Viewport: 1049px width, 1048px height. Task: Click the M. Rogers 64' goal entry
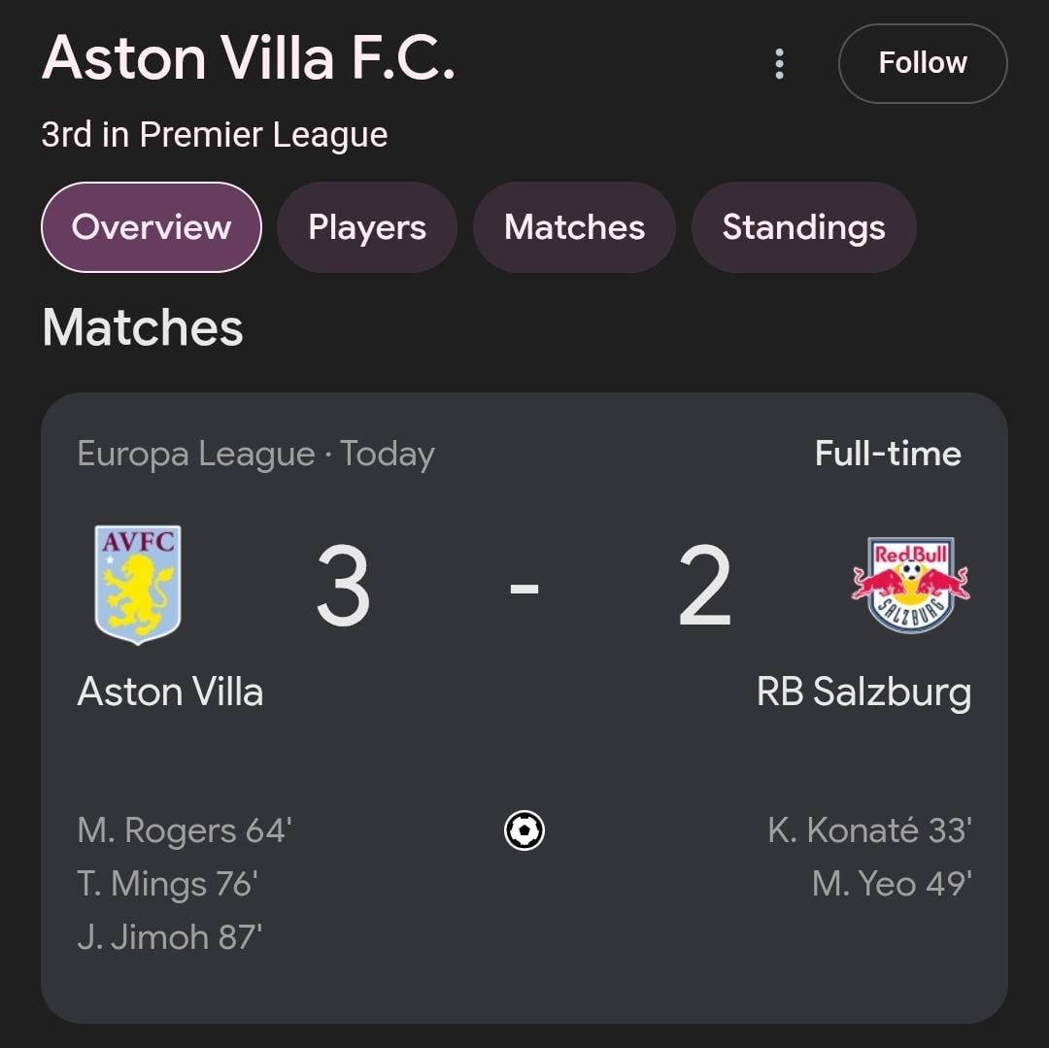[185, 831]
